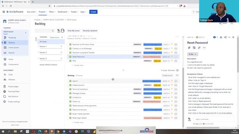This screenshot has height=134, width=239.
Task: Toggle the Only My Issues filter
Action: tap(74, 31)
